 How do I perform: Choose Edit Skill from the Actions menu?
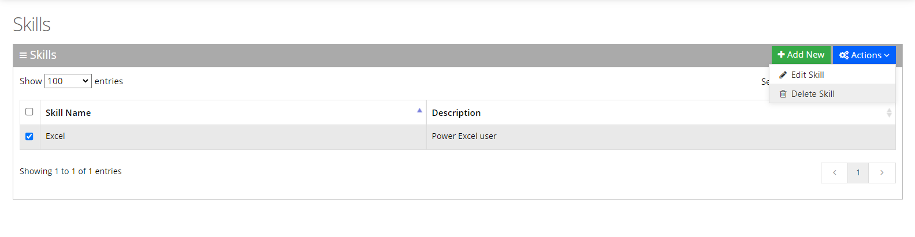(x=808, y=75)
